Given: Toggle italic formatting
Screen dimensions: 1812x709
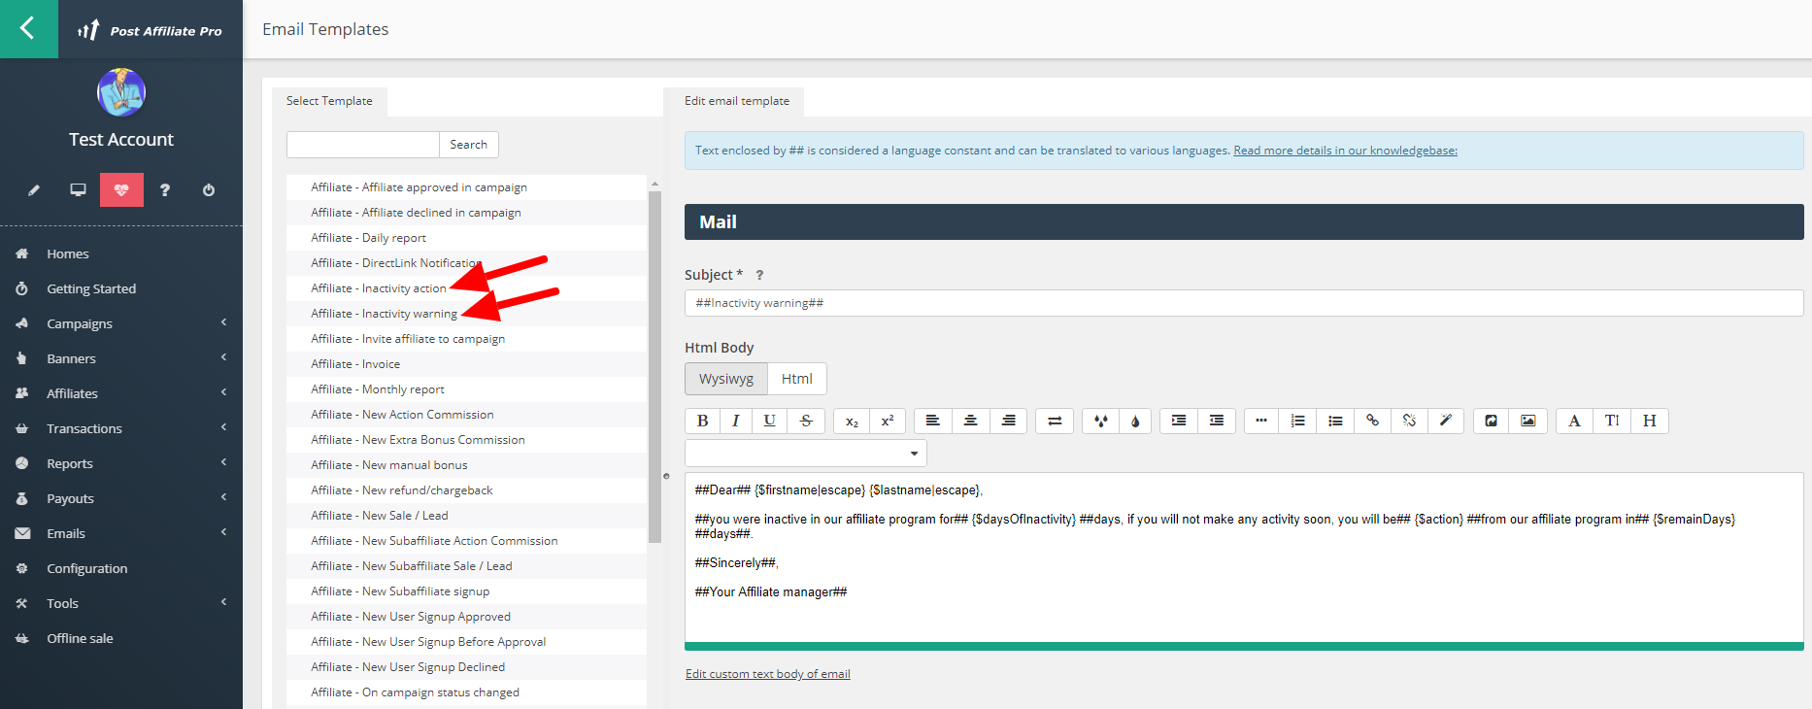Looking at the screenshot, I should click(736, 421).
